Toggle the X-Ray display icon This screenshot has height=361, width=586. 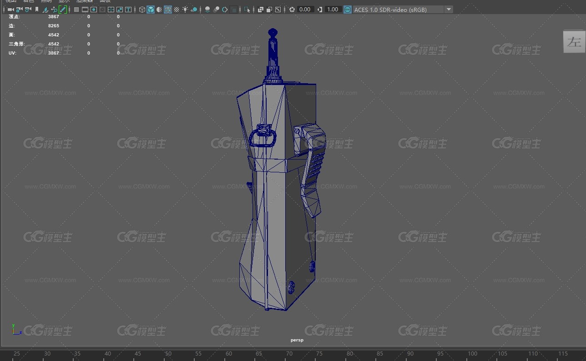(261, 10)
